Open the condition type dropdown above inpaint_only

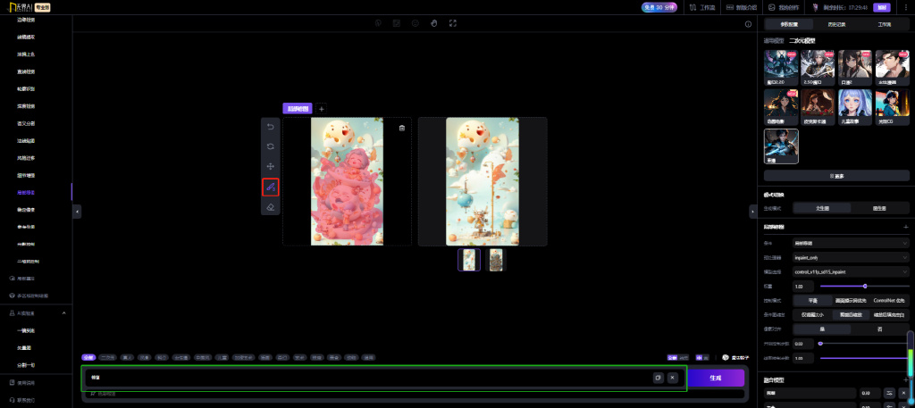click(x=851, y=243)
